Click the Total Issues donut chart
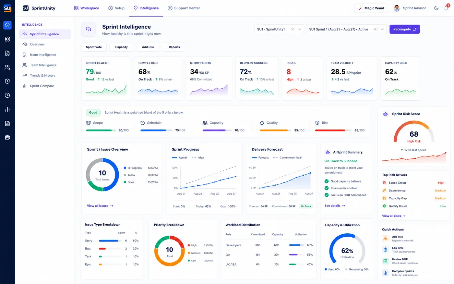The width and height of the screenshot is (454, 284). [102, 175]
